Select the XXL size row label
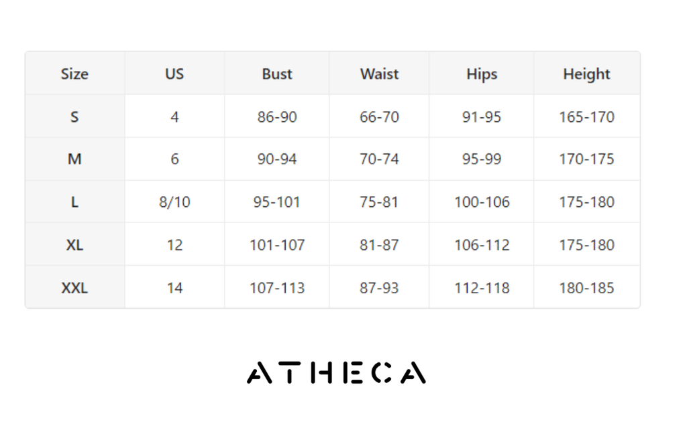The height and width of the screenshot is (442, 687). pos(74,288)
